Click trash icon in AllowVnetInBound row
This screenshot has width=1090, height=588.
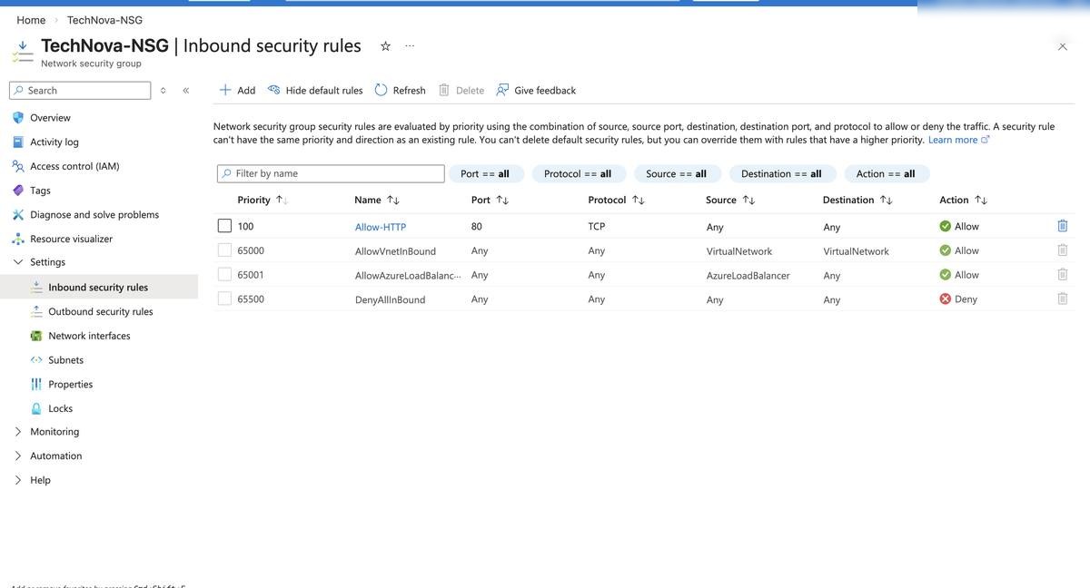(1062, 250)
